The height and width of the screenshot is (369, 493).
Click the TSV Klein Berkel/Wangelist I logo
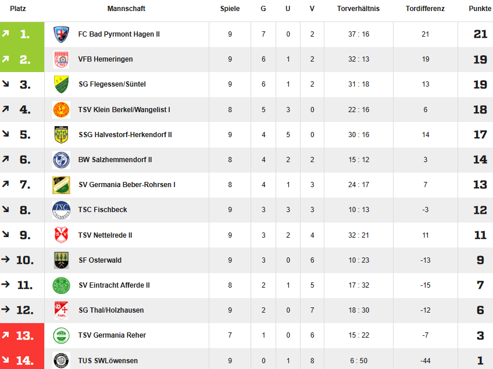(x=61, y=109)
